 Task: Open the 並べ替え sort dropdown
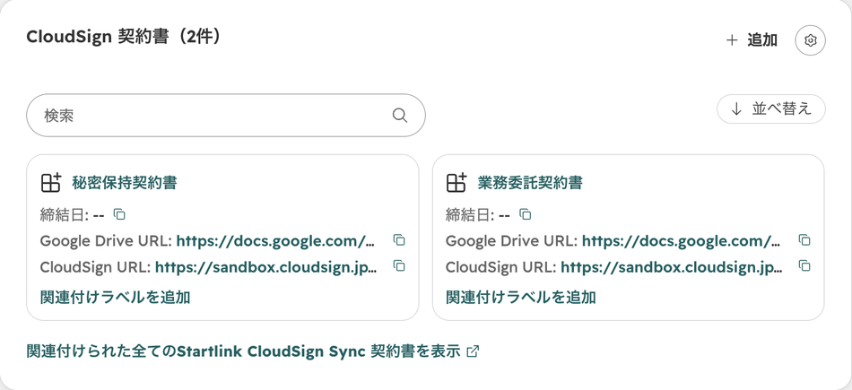[x=771, y=109]
